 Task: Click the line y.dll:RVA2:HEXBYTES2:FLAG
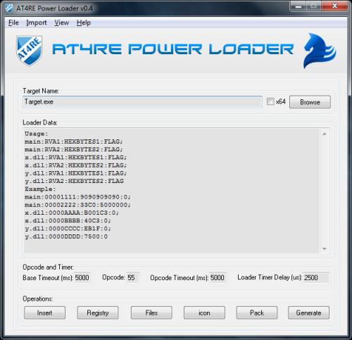(x=74, y=181)
